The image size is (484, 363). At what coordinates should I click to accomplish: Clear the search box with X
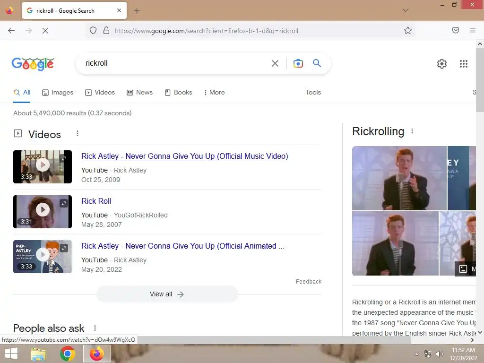tap(275, 63)
